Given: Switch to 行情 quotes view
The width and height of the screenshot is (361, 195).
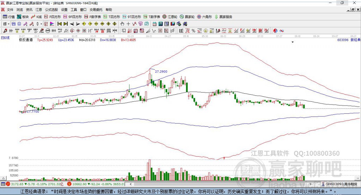Looking at the screenshot, I should click(x=9, y=17).
